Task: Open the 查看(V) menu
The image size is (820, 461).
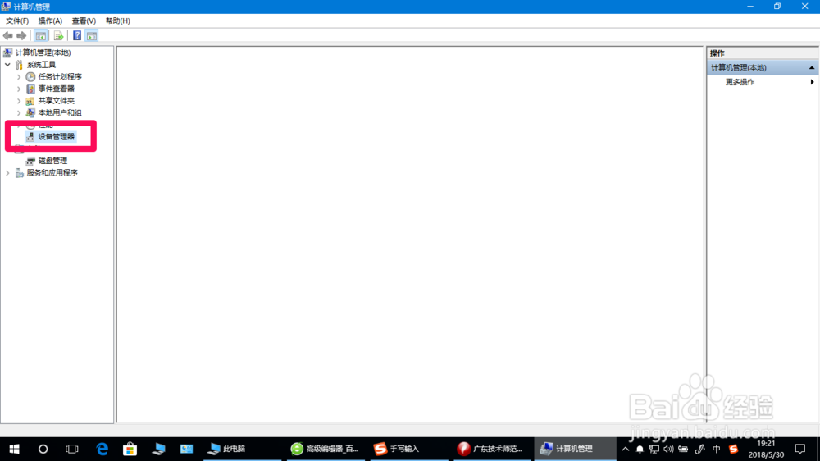Action: click(84, 21)
